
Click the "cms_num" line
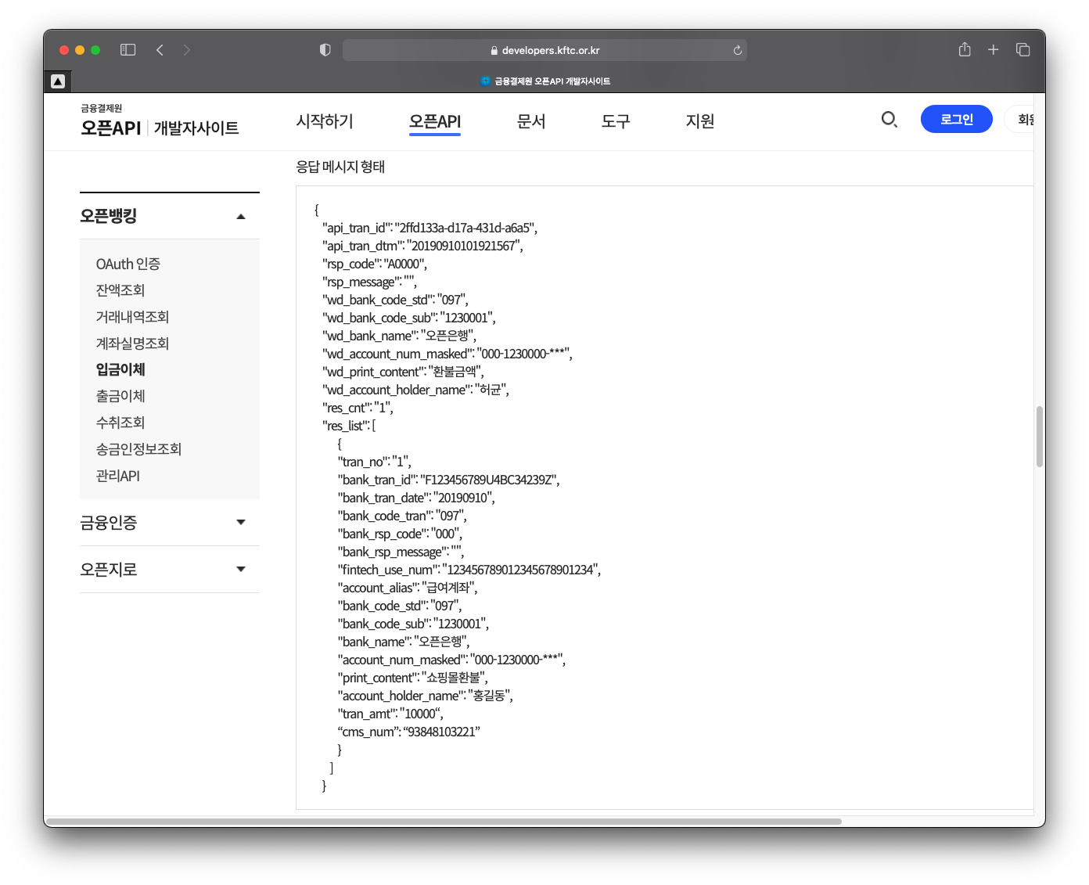(x=409, y=732)
